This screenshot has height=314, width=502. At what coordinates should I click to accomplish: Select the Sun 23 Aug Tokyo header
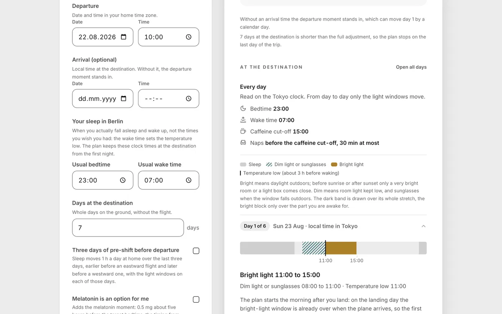[315, 226]
